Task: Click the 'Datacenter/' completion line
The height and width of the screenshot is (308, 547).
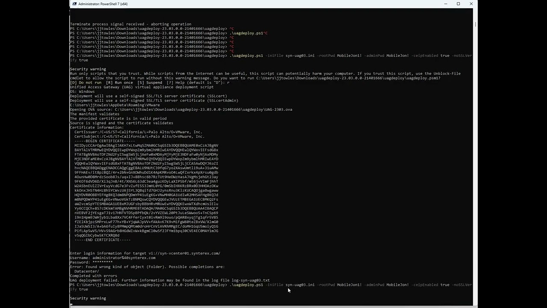Action: coord(87,271)
